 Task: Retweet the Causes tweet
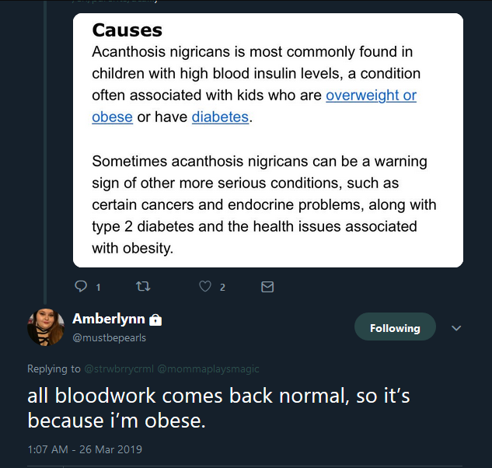tap(143, 286)
